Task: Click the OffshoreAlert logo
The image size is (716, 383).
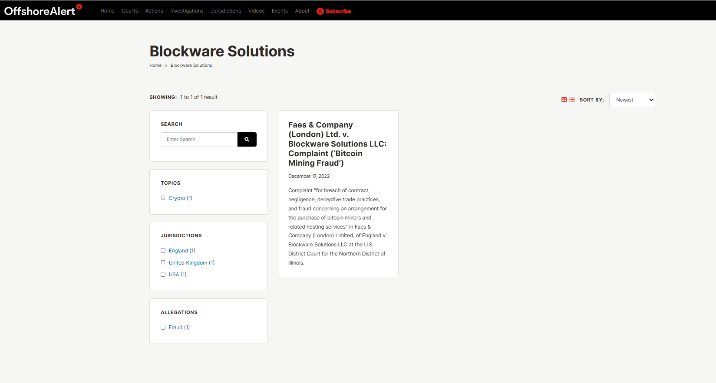Action: pyautogui.click(x=43, y=10)
